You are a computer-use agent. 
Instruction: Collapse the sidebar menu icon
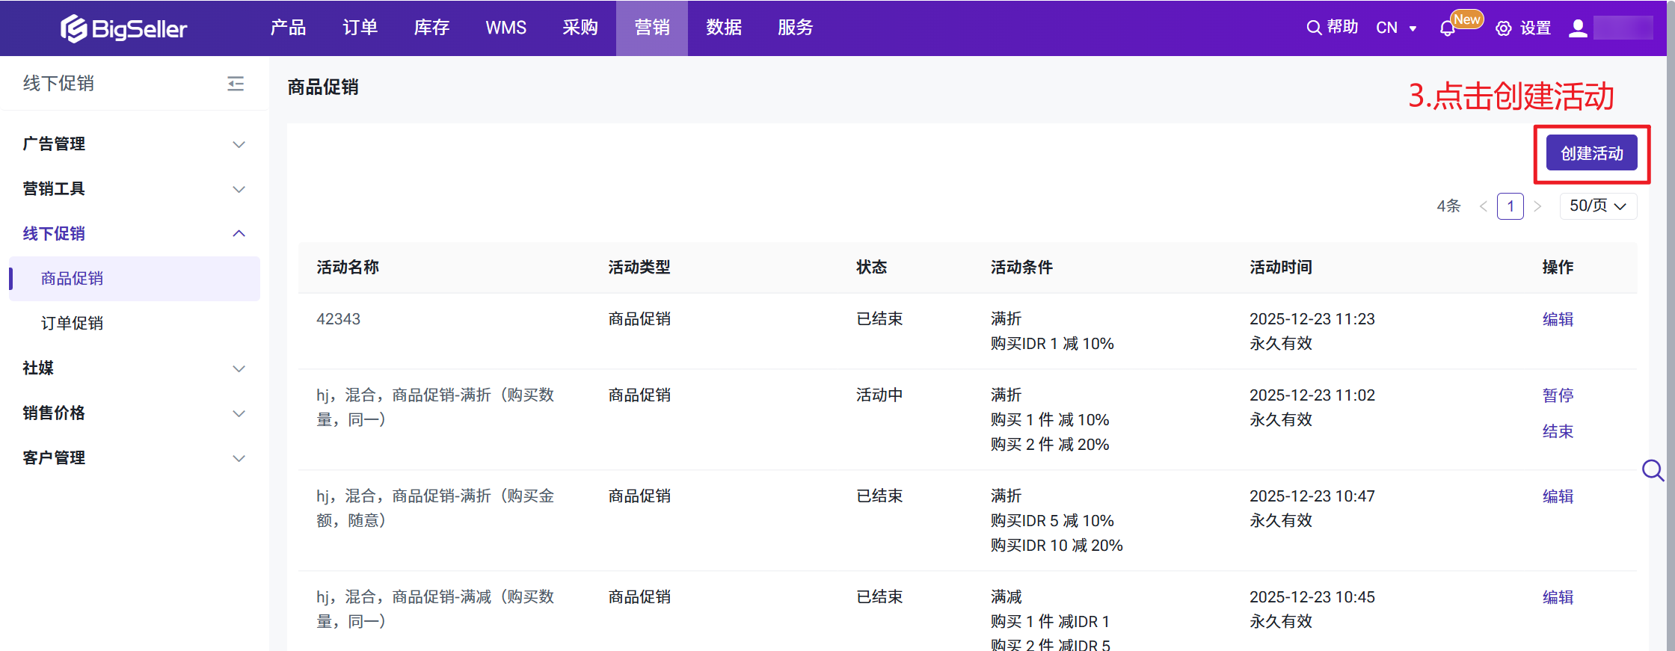click(236, 84)
